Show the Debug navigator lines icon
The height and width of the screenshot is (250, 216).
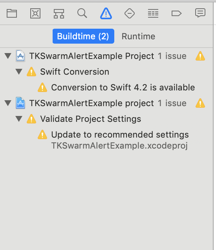click(x=153, y=13)
